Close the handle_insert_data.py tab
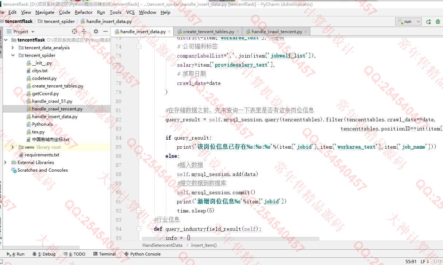The width and height of the screenshot is (443, 265). (169, 32)
